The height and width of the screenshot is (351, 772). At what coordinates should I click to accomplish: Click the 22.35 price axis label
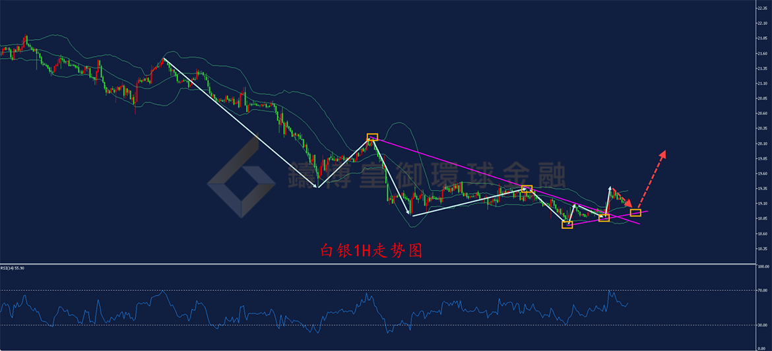pyautogui.click(x=763, y=8)
